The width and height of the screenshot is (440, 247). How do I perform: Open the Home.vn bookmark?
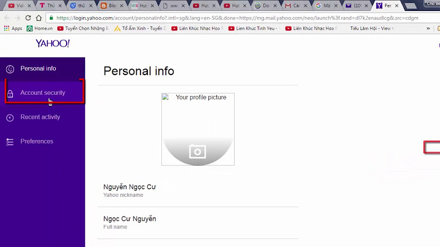[x=40, y=28]
